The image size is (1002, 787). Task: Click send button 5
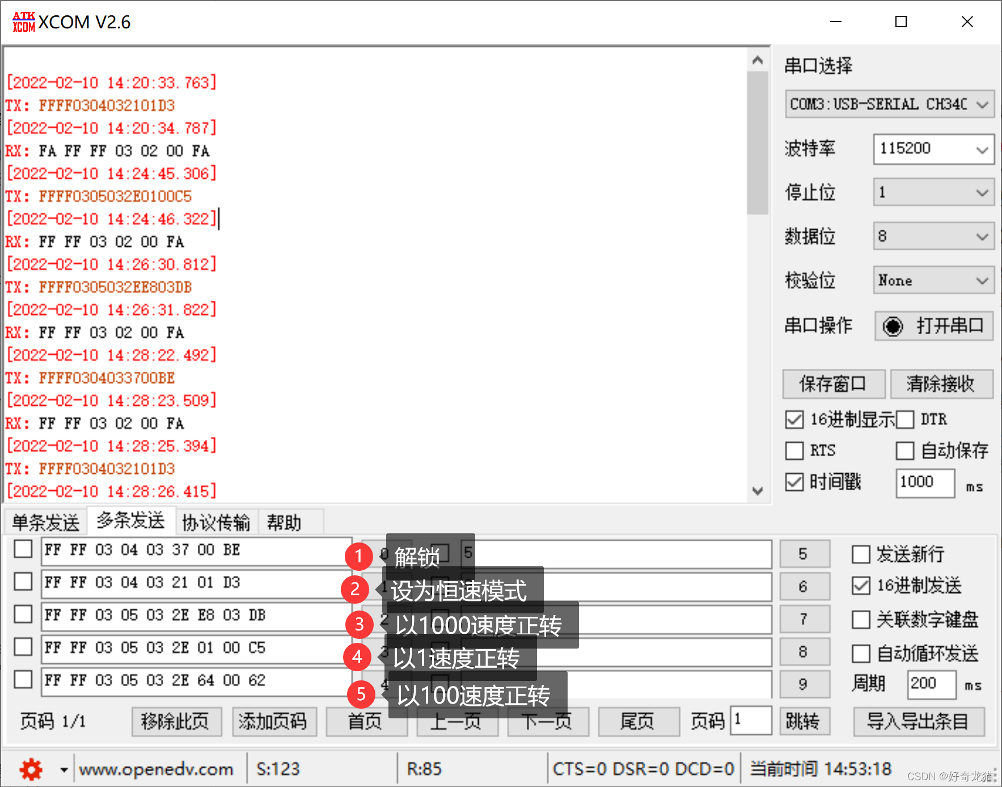coord(805,554)
